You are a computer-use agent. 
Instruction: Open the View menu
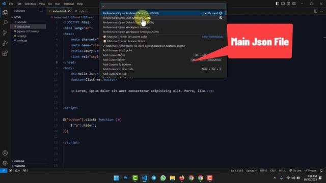[x=42, y=4]
